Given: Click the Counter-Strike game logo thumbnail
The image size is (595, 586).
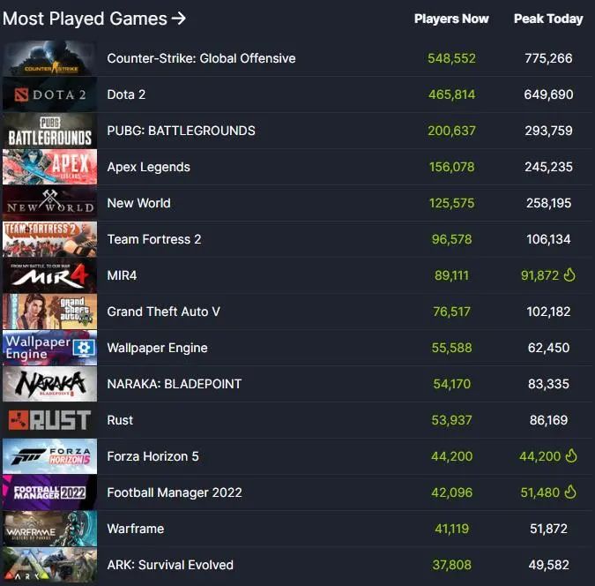Looking at the screenshot, I should [x=49, y=58].
